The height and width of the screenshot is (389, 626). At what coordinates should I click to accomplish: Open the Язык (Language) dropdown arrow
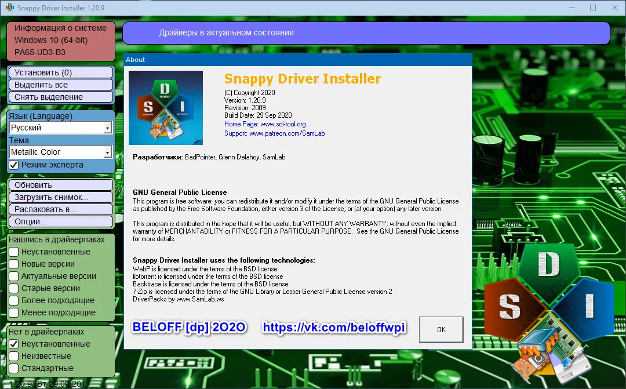tap(107, 128)
